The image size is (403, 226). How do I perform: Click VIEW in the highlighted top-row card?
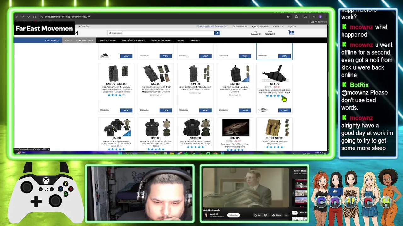point(285,56)
